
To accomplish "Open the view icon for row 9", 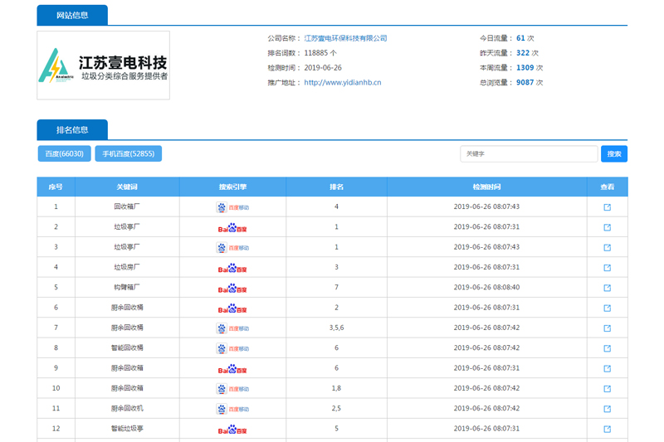I will (607, 368).
